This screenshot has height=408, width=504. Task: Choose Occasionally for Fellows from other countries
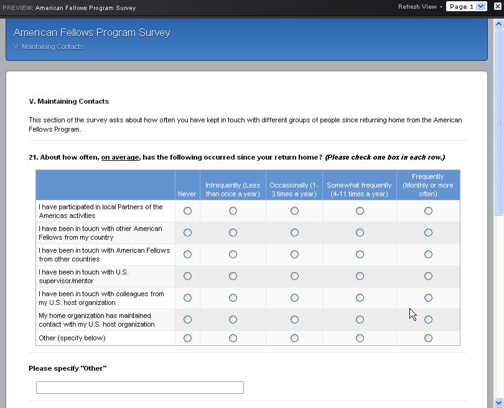click(x=294, y=255)
